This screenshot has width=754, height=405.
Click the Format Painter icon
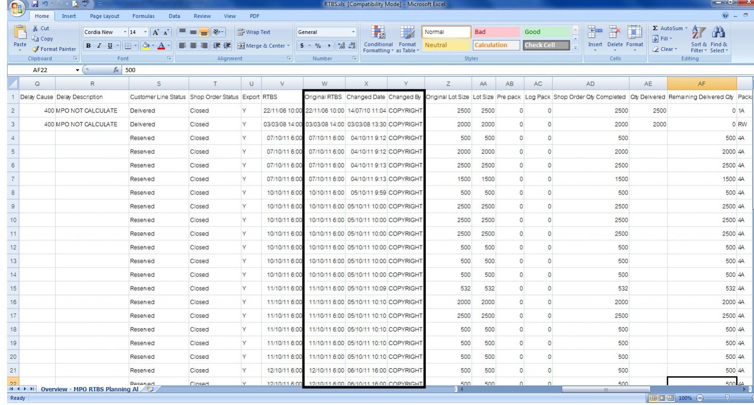pyautogui.click(x=36, y=49)
